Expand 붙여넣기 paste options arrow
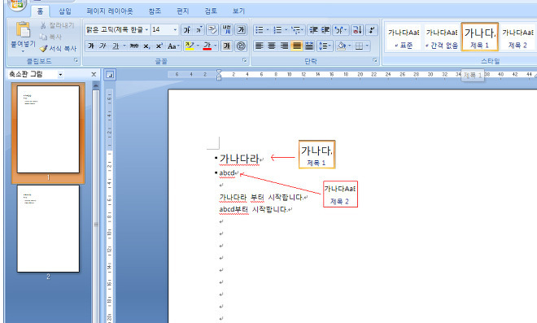This screenshot has height=323, width=537. (23, 51)
